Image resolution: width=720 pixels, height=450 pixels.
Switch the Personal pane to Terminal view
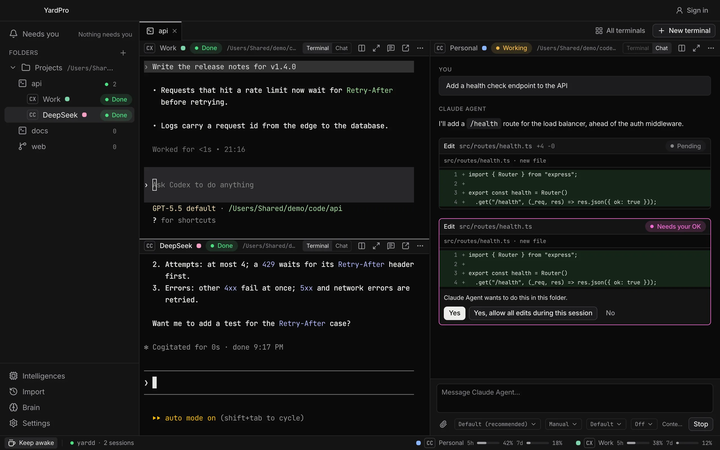637,48
